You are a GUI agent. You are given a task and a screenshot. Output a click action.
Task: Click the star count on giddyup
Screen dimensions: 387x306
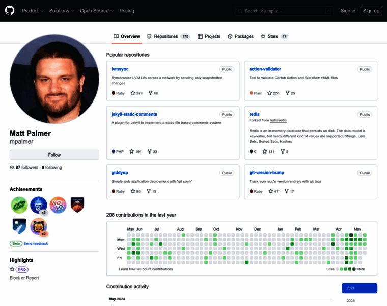point(135,191)
